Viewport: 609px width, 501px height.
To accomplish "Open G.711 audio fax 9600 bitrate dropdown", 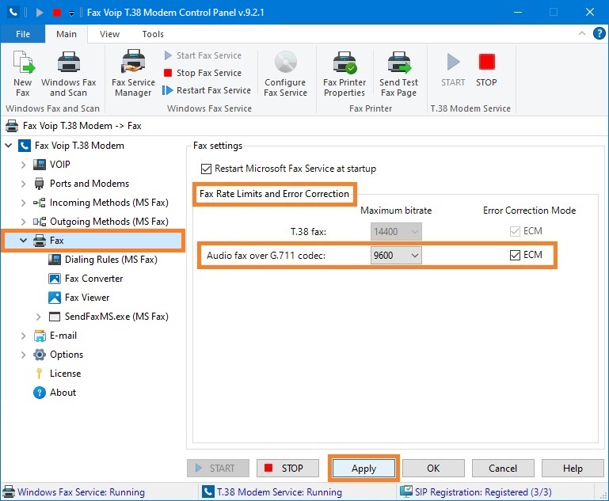I will pos(396,256).
